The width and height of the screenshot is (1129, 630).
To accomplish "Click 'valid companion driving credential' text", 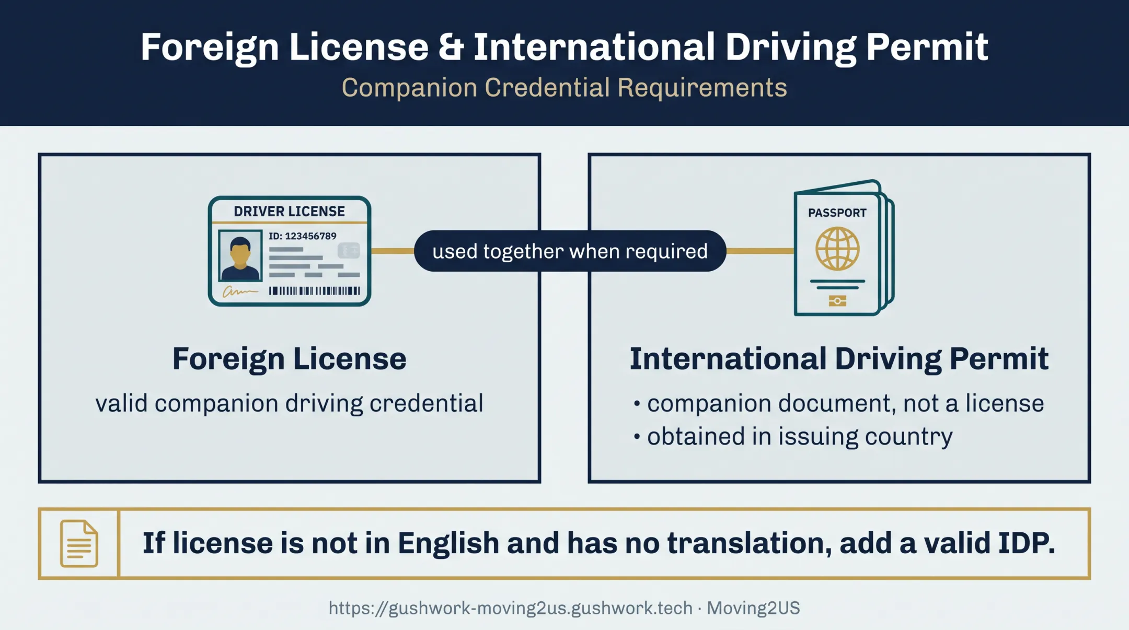I will pyautogui.click(x=289, y=403).
